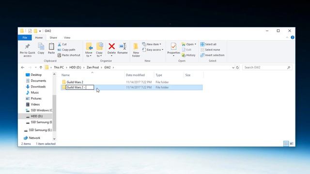Create a New folder
Viewport: 310px width, 174px height.
point(136,50)
